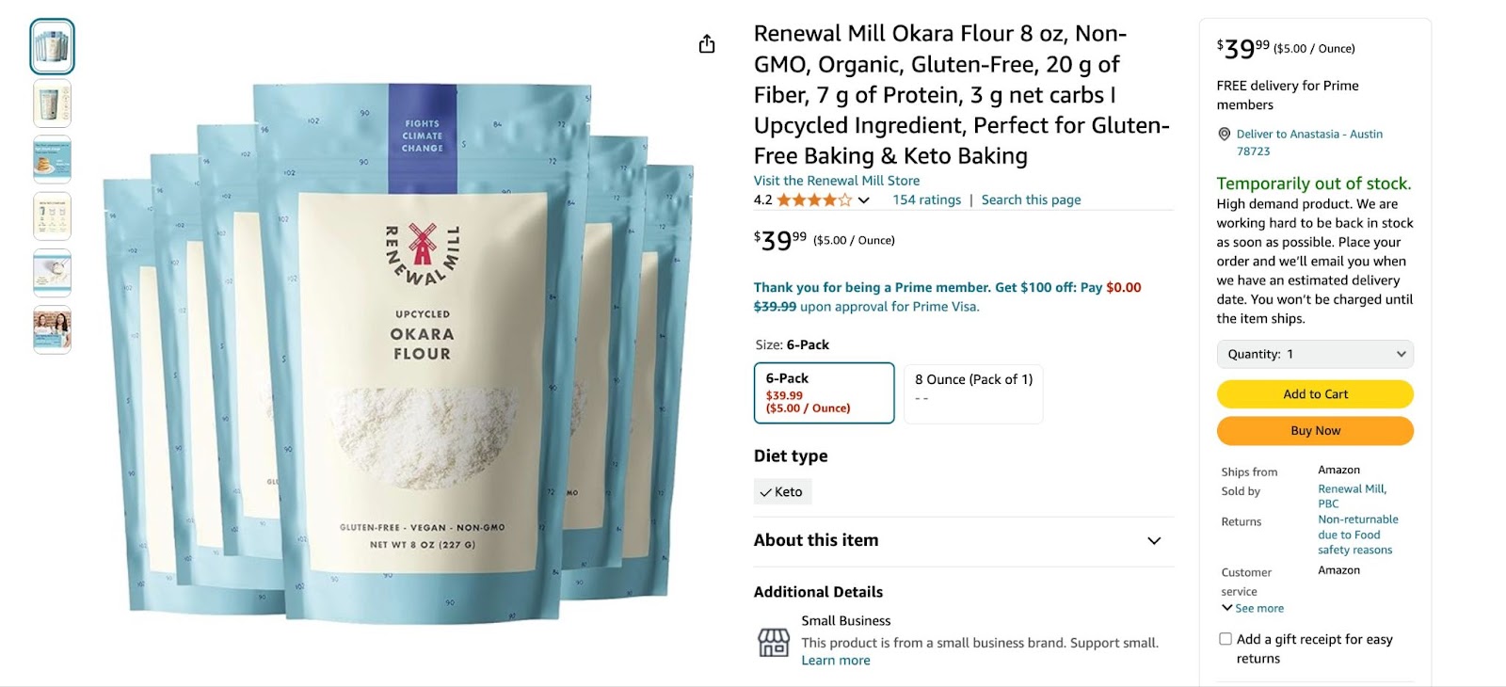Click the star rating icons
Image resolution: width=1506 pixels, height=687 pixels.
point(814,200)
